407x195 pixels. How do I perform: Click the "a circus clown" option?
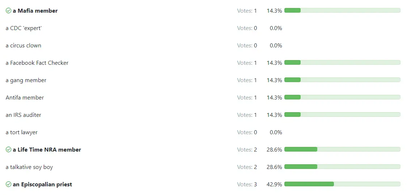pos(24,46)
